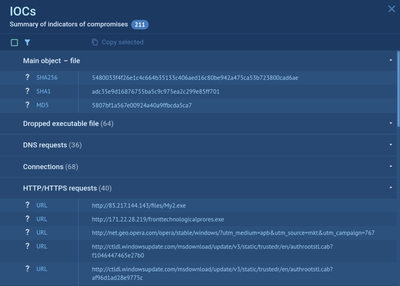Image resolution: width=400 pixels, height=286 pixels.
Task: Click question mark icon next to MD5
Action: click(x=27, y=105)
